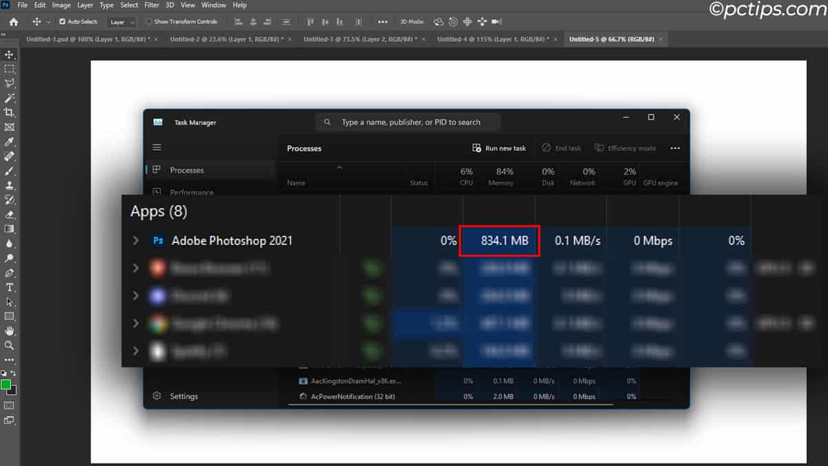Viewport: 828px width, 466px height.
Task: Enable the Auto-Select checkbox
Action: pyautogui.click(x=61, y=21)
